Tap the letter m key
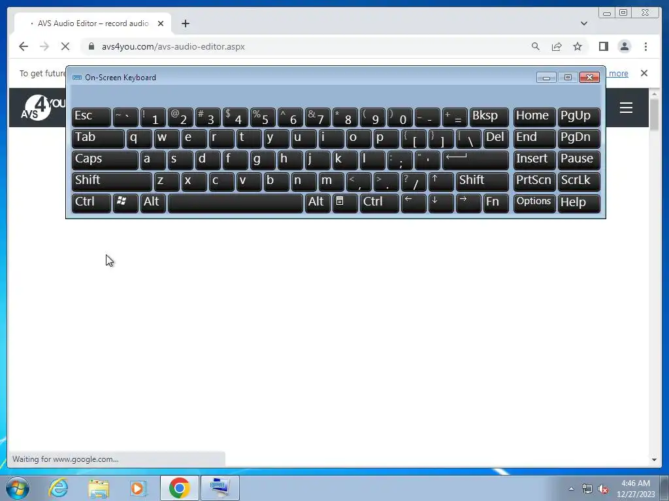Image resolution: width=669 pixels, height=501 pixels. pos(331,181)
